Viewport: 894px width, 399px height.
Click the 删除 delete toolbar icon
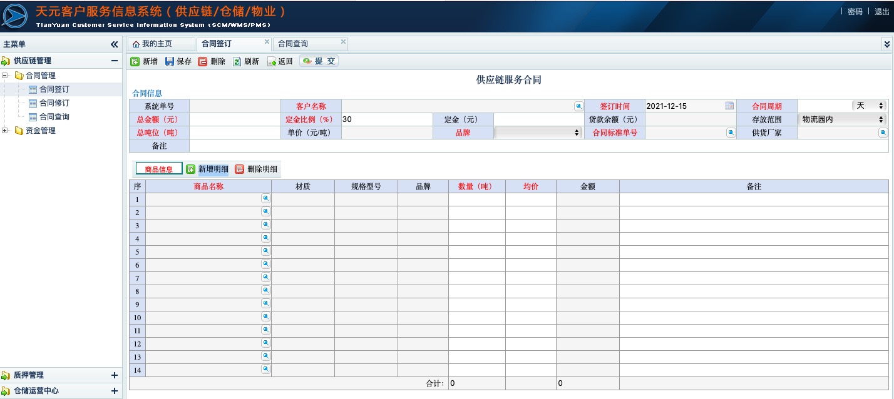203,61
